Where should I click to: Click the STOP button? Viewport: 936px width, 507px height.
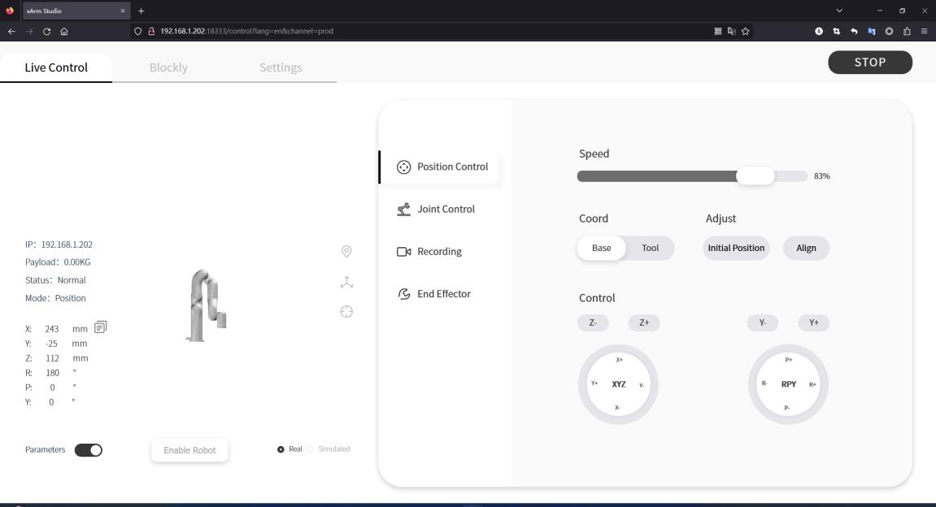pos(870,62)
